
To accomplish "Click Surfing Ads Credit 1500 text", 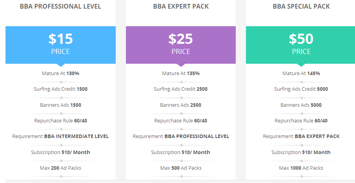I will (60, 89).
